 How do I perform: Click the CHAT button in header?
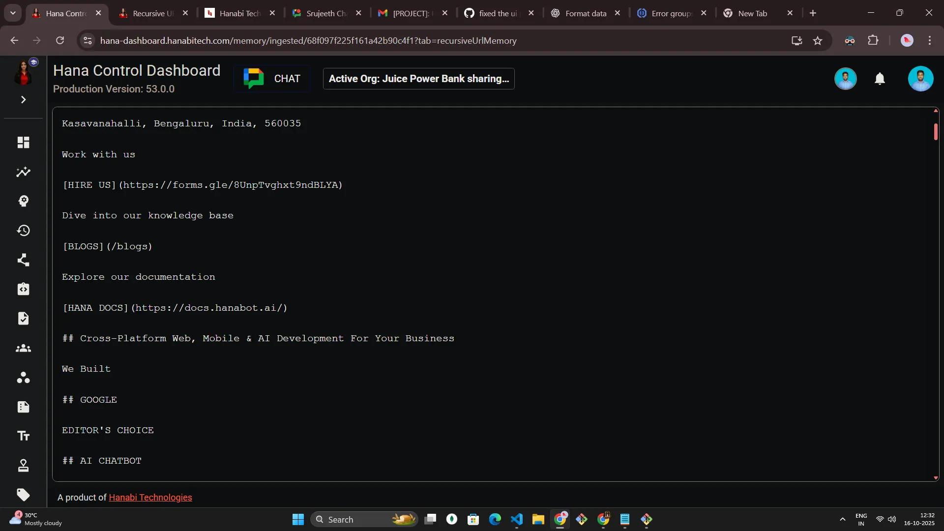(272, 79)
